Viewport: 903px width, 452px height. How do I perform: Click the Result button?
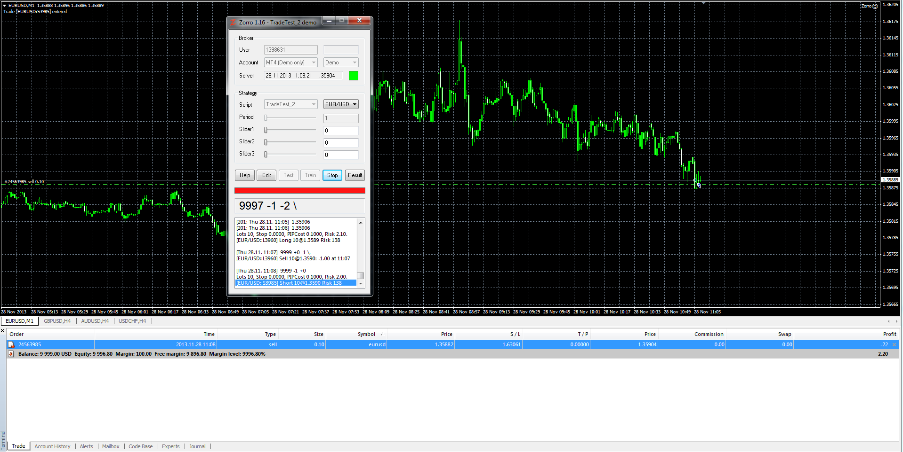tap(355, 175)
